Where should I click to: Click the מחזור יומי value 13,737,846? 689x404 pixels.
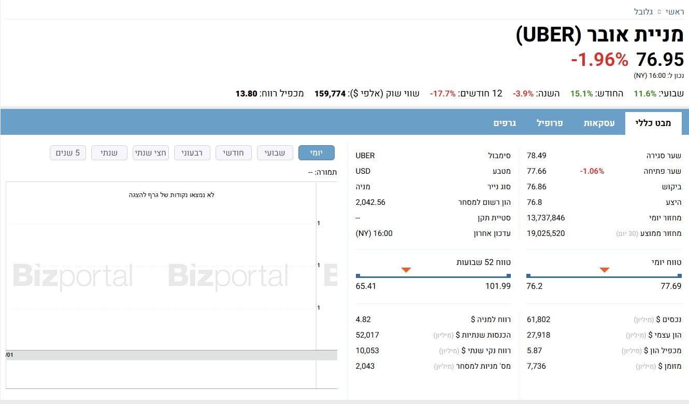(x=546, y=218)
